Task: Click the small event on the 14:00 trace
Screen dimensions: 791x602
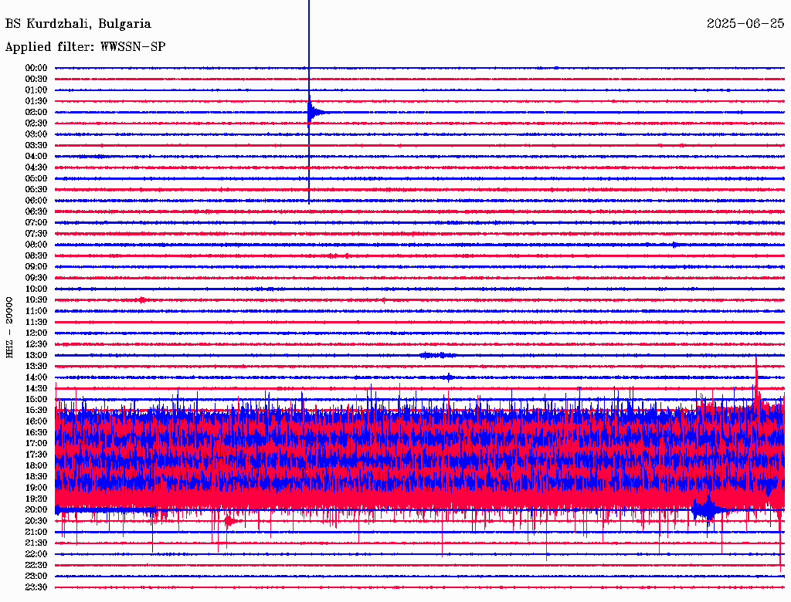Action: [x=448, y=377]
